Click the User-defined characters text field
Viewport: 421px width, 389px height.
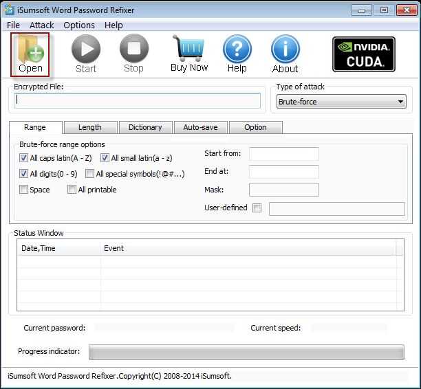[337, 209]
